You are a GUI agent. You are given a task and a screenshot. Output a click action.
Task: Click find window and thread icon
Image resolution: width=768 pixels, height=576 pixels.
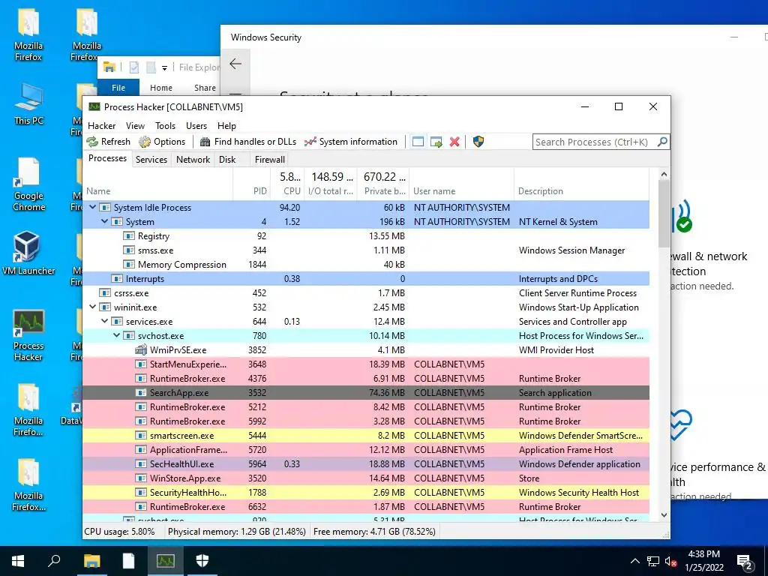[x=436, y=142]
